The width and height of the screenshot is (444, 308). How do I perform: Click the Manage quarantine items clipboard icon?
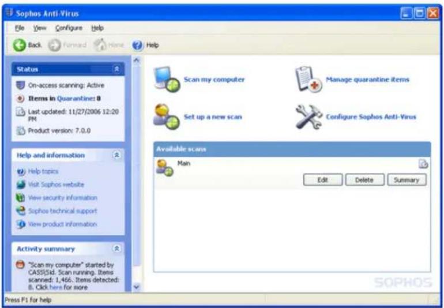click(x=308, y=79)
